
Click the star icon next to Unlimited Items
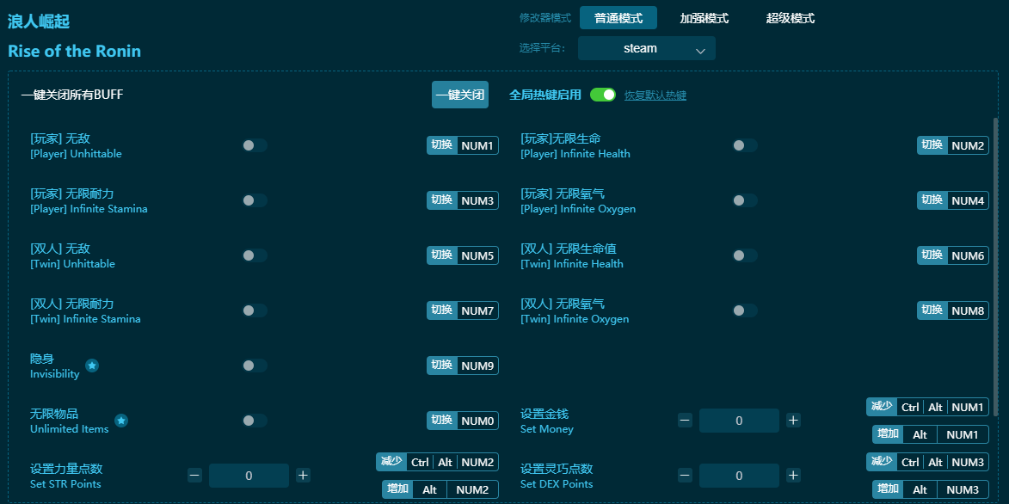click(x=121, y=421)
